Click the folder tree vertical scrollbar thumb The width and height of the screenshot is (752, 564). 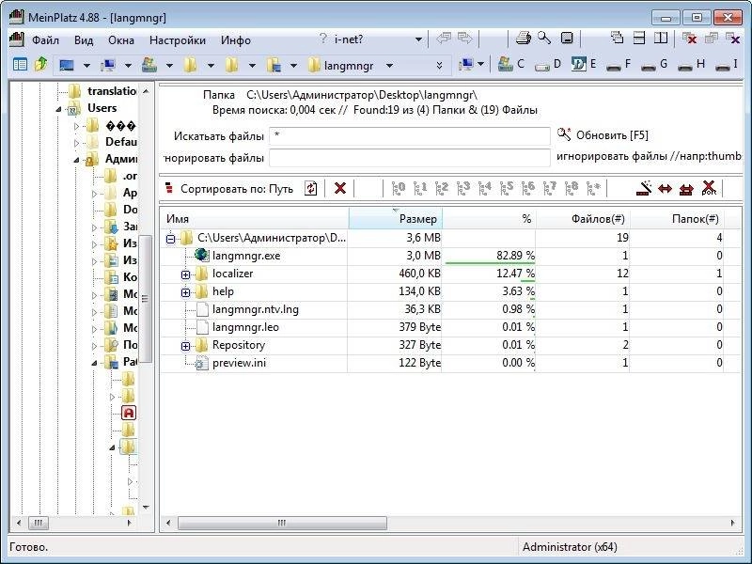(146, 298)
